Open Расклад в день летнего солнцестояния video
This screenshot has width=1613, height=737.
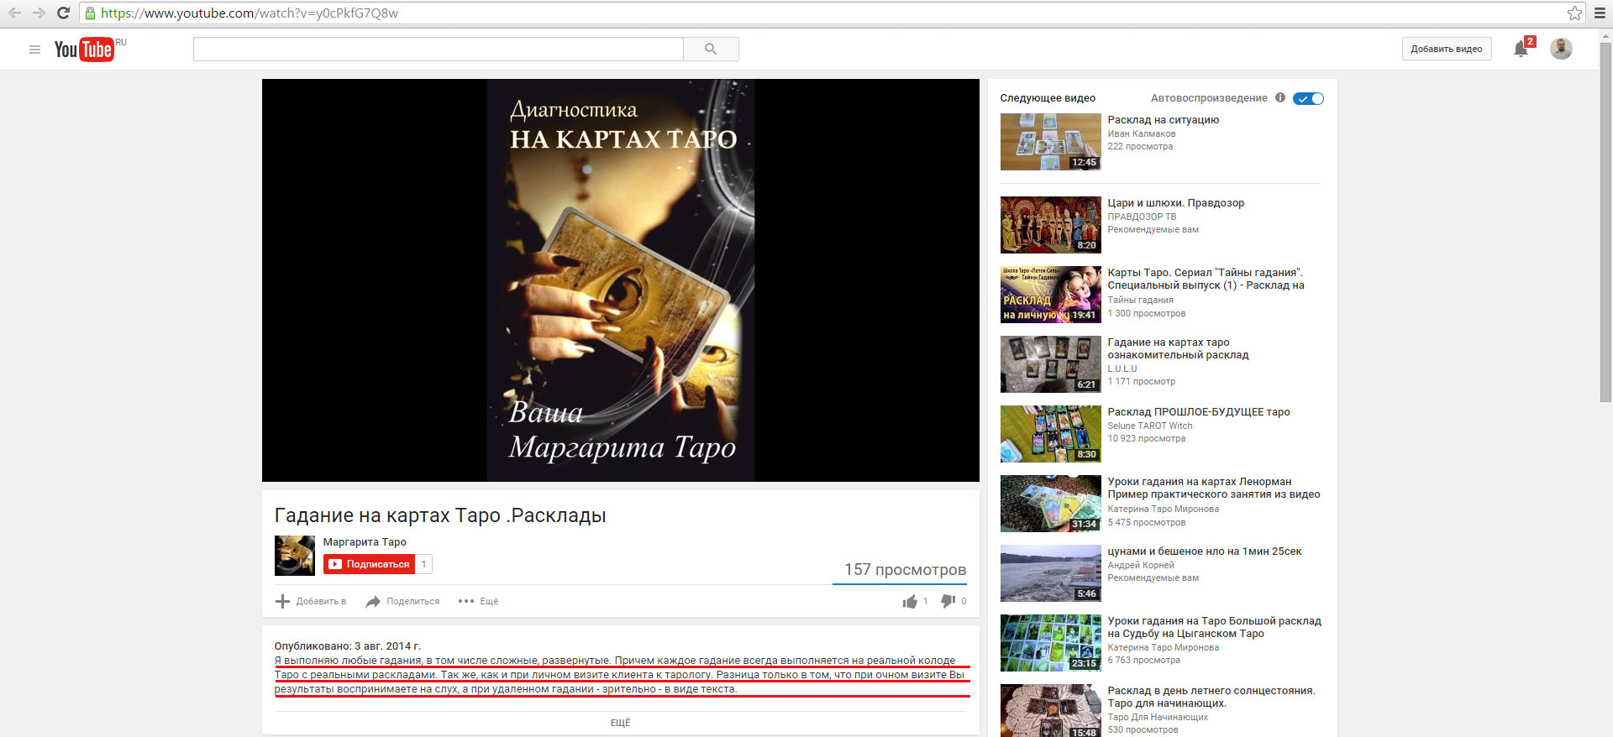tap(1211, 697)
